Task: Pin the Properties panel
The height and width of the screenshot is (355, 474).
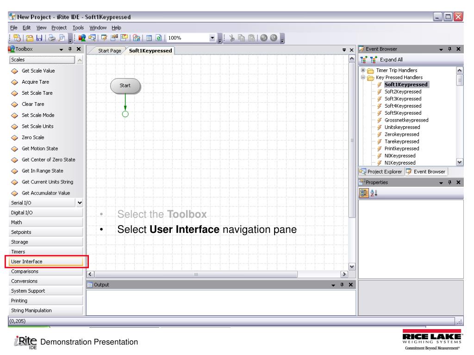Action: (450, 182)
